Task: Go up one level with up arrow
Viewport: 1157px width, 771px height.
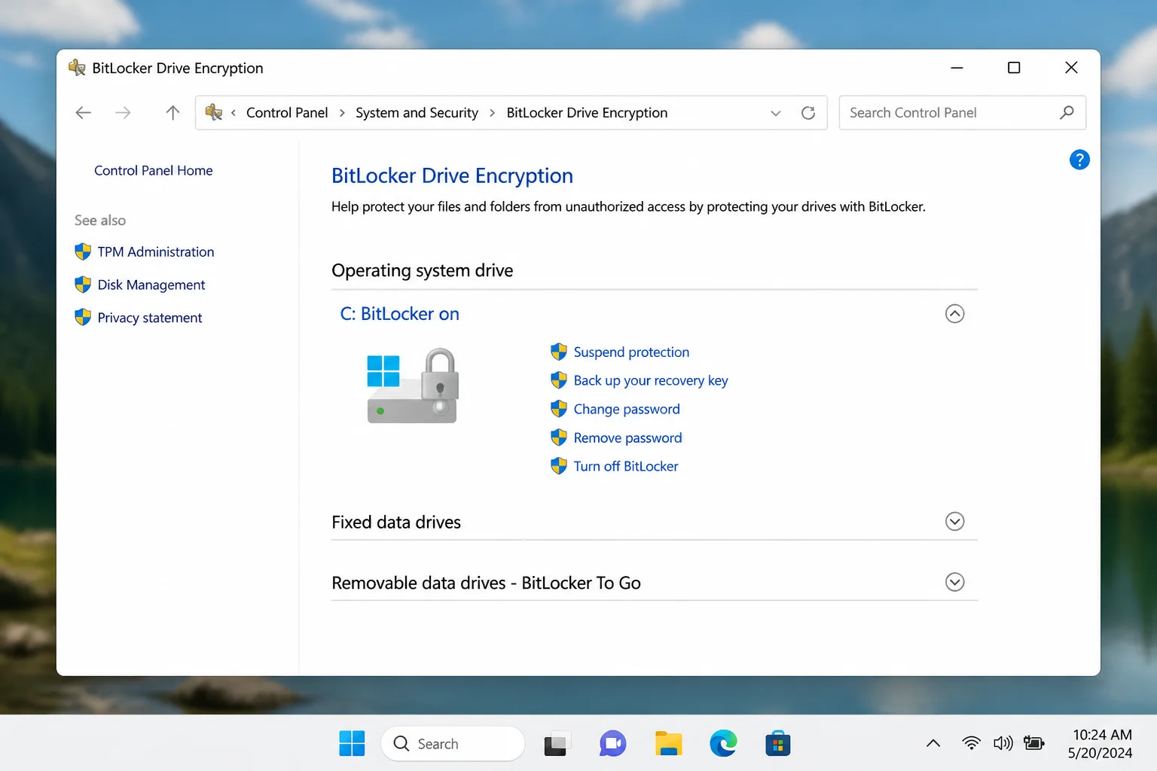Action: pos(172,113)
